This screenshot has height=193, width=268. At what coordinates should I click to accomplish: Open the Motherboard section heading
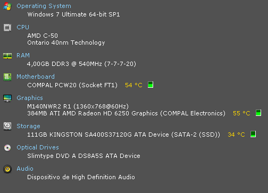pos(36,77)
